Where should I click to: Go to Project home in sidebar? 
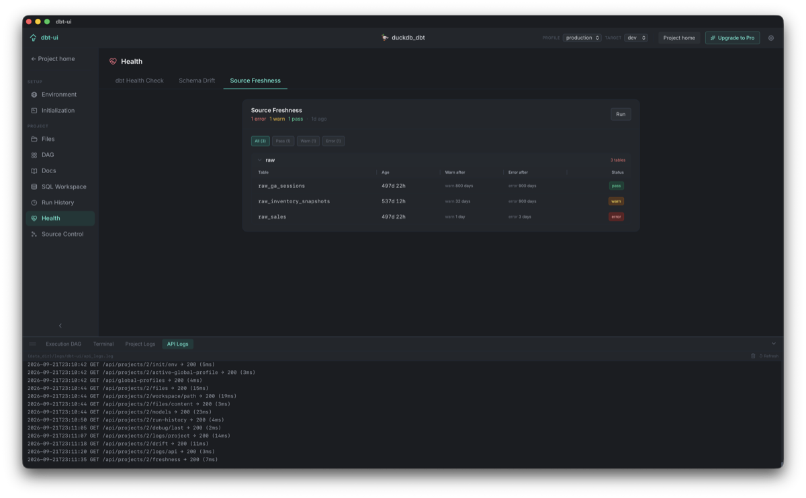(x=53, y=59)
